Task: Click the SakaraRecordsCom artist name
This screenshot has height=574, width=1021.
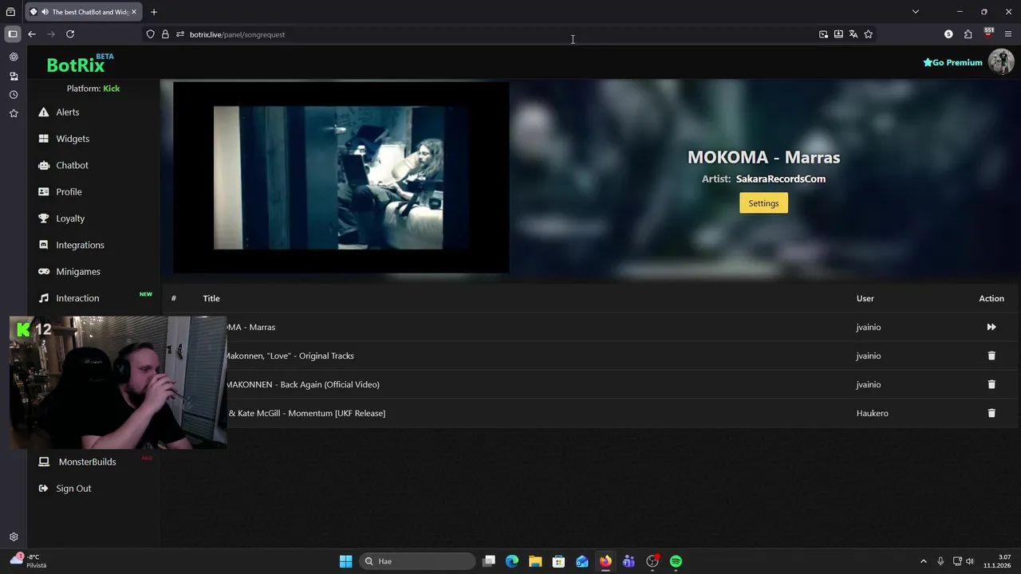Action: coord(780,179)
